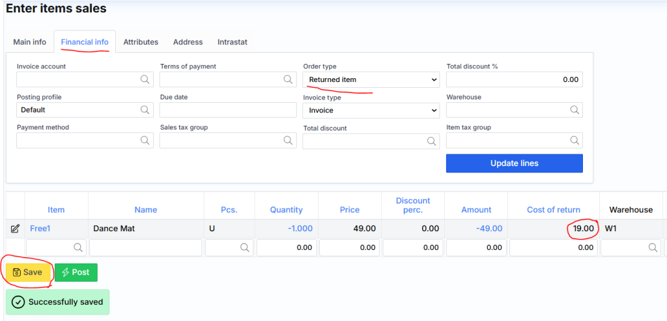Open the Payment method lookup magnifier
The width and height of the screenshot is (667, 321).
pos(145,141)
